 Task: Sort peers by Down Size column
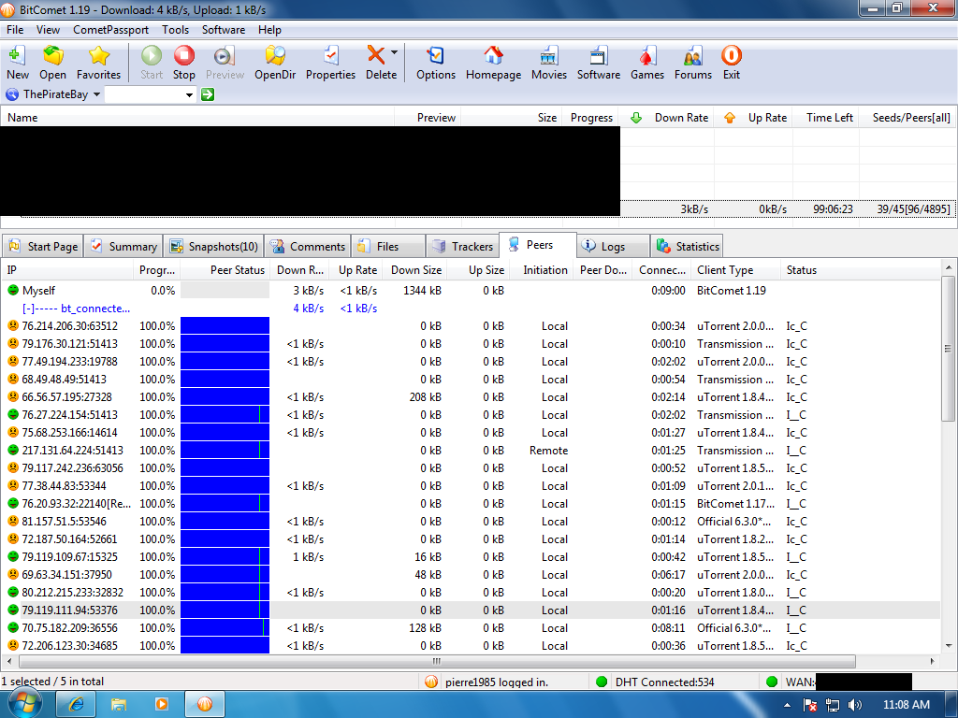(x=416, y=270)
